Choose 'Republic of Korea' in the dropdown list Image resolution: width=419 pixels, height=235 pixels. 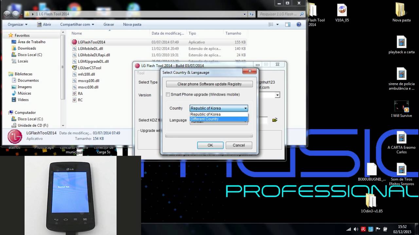coord(219,114)
